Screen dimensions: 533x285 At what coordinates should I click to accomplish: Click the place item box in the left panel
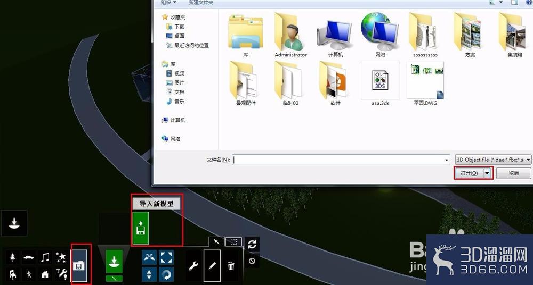tap(14, 223)
